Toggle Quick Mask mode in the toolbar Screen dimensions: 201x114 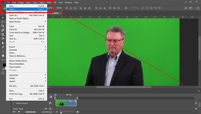pyautogui.click(x=3, y=73)
